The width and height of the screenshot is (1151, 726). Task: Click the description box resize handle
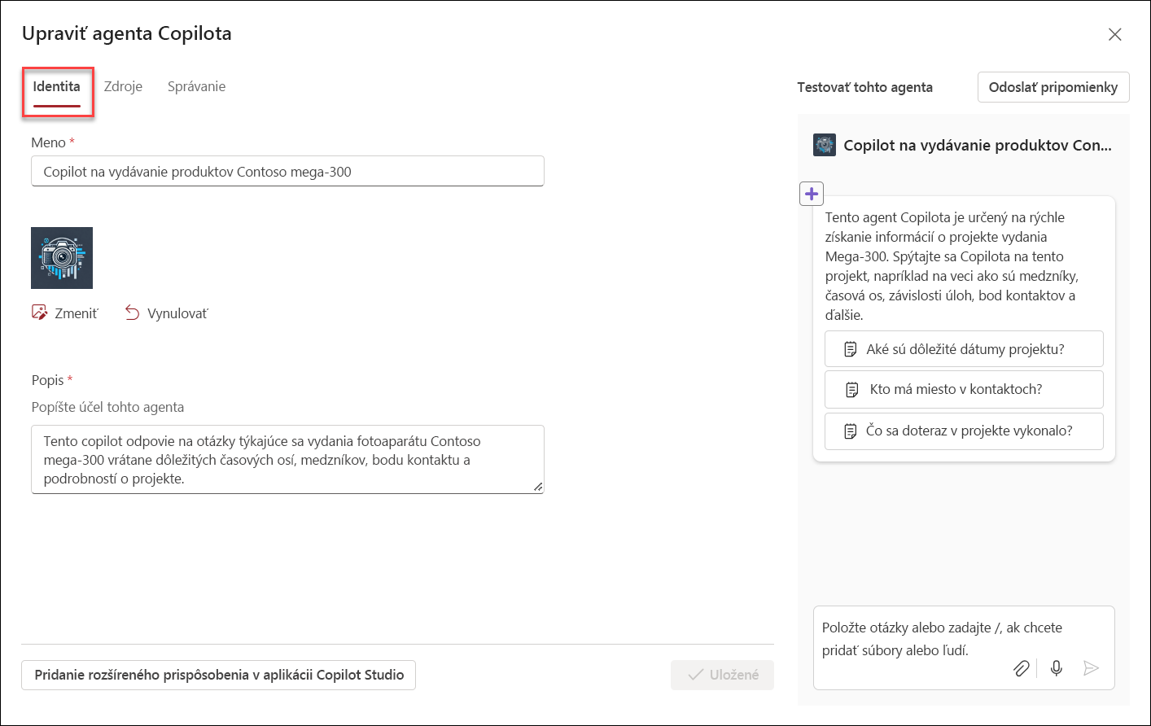pos(537,487)
